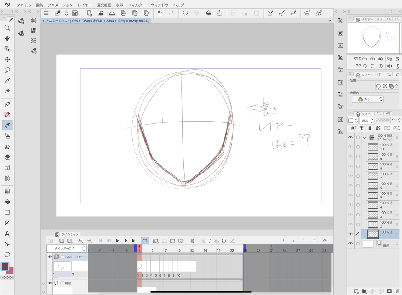Image resolution: width=402 pixels, height=295 pixels.
Task: Open the カラー expression color dropdown
Action: 368,99
